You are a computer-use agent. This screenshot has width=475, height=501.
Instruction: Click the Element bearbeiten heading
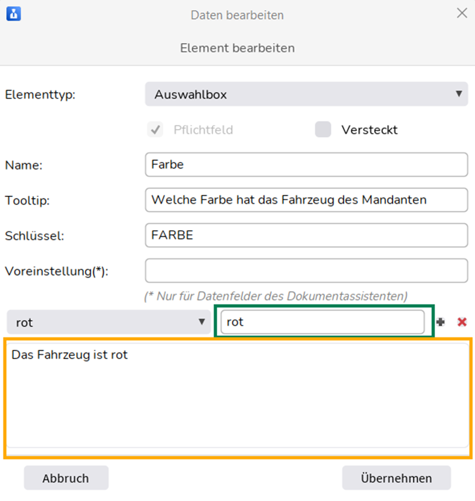237,48
